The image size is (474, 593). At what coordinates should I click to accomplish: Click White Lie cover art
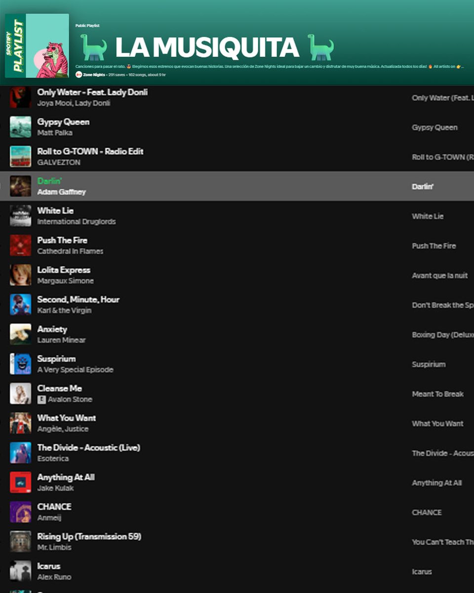point(20,216)
